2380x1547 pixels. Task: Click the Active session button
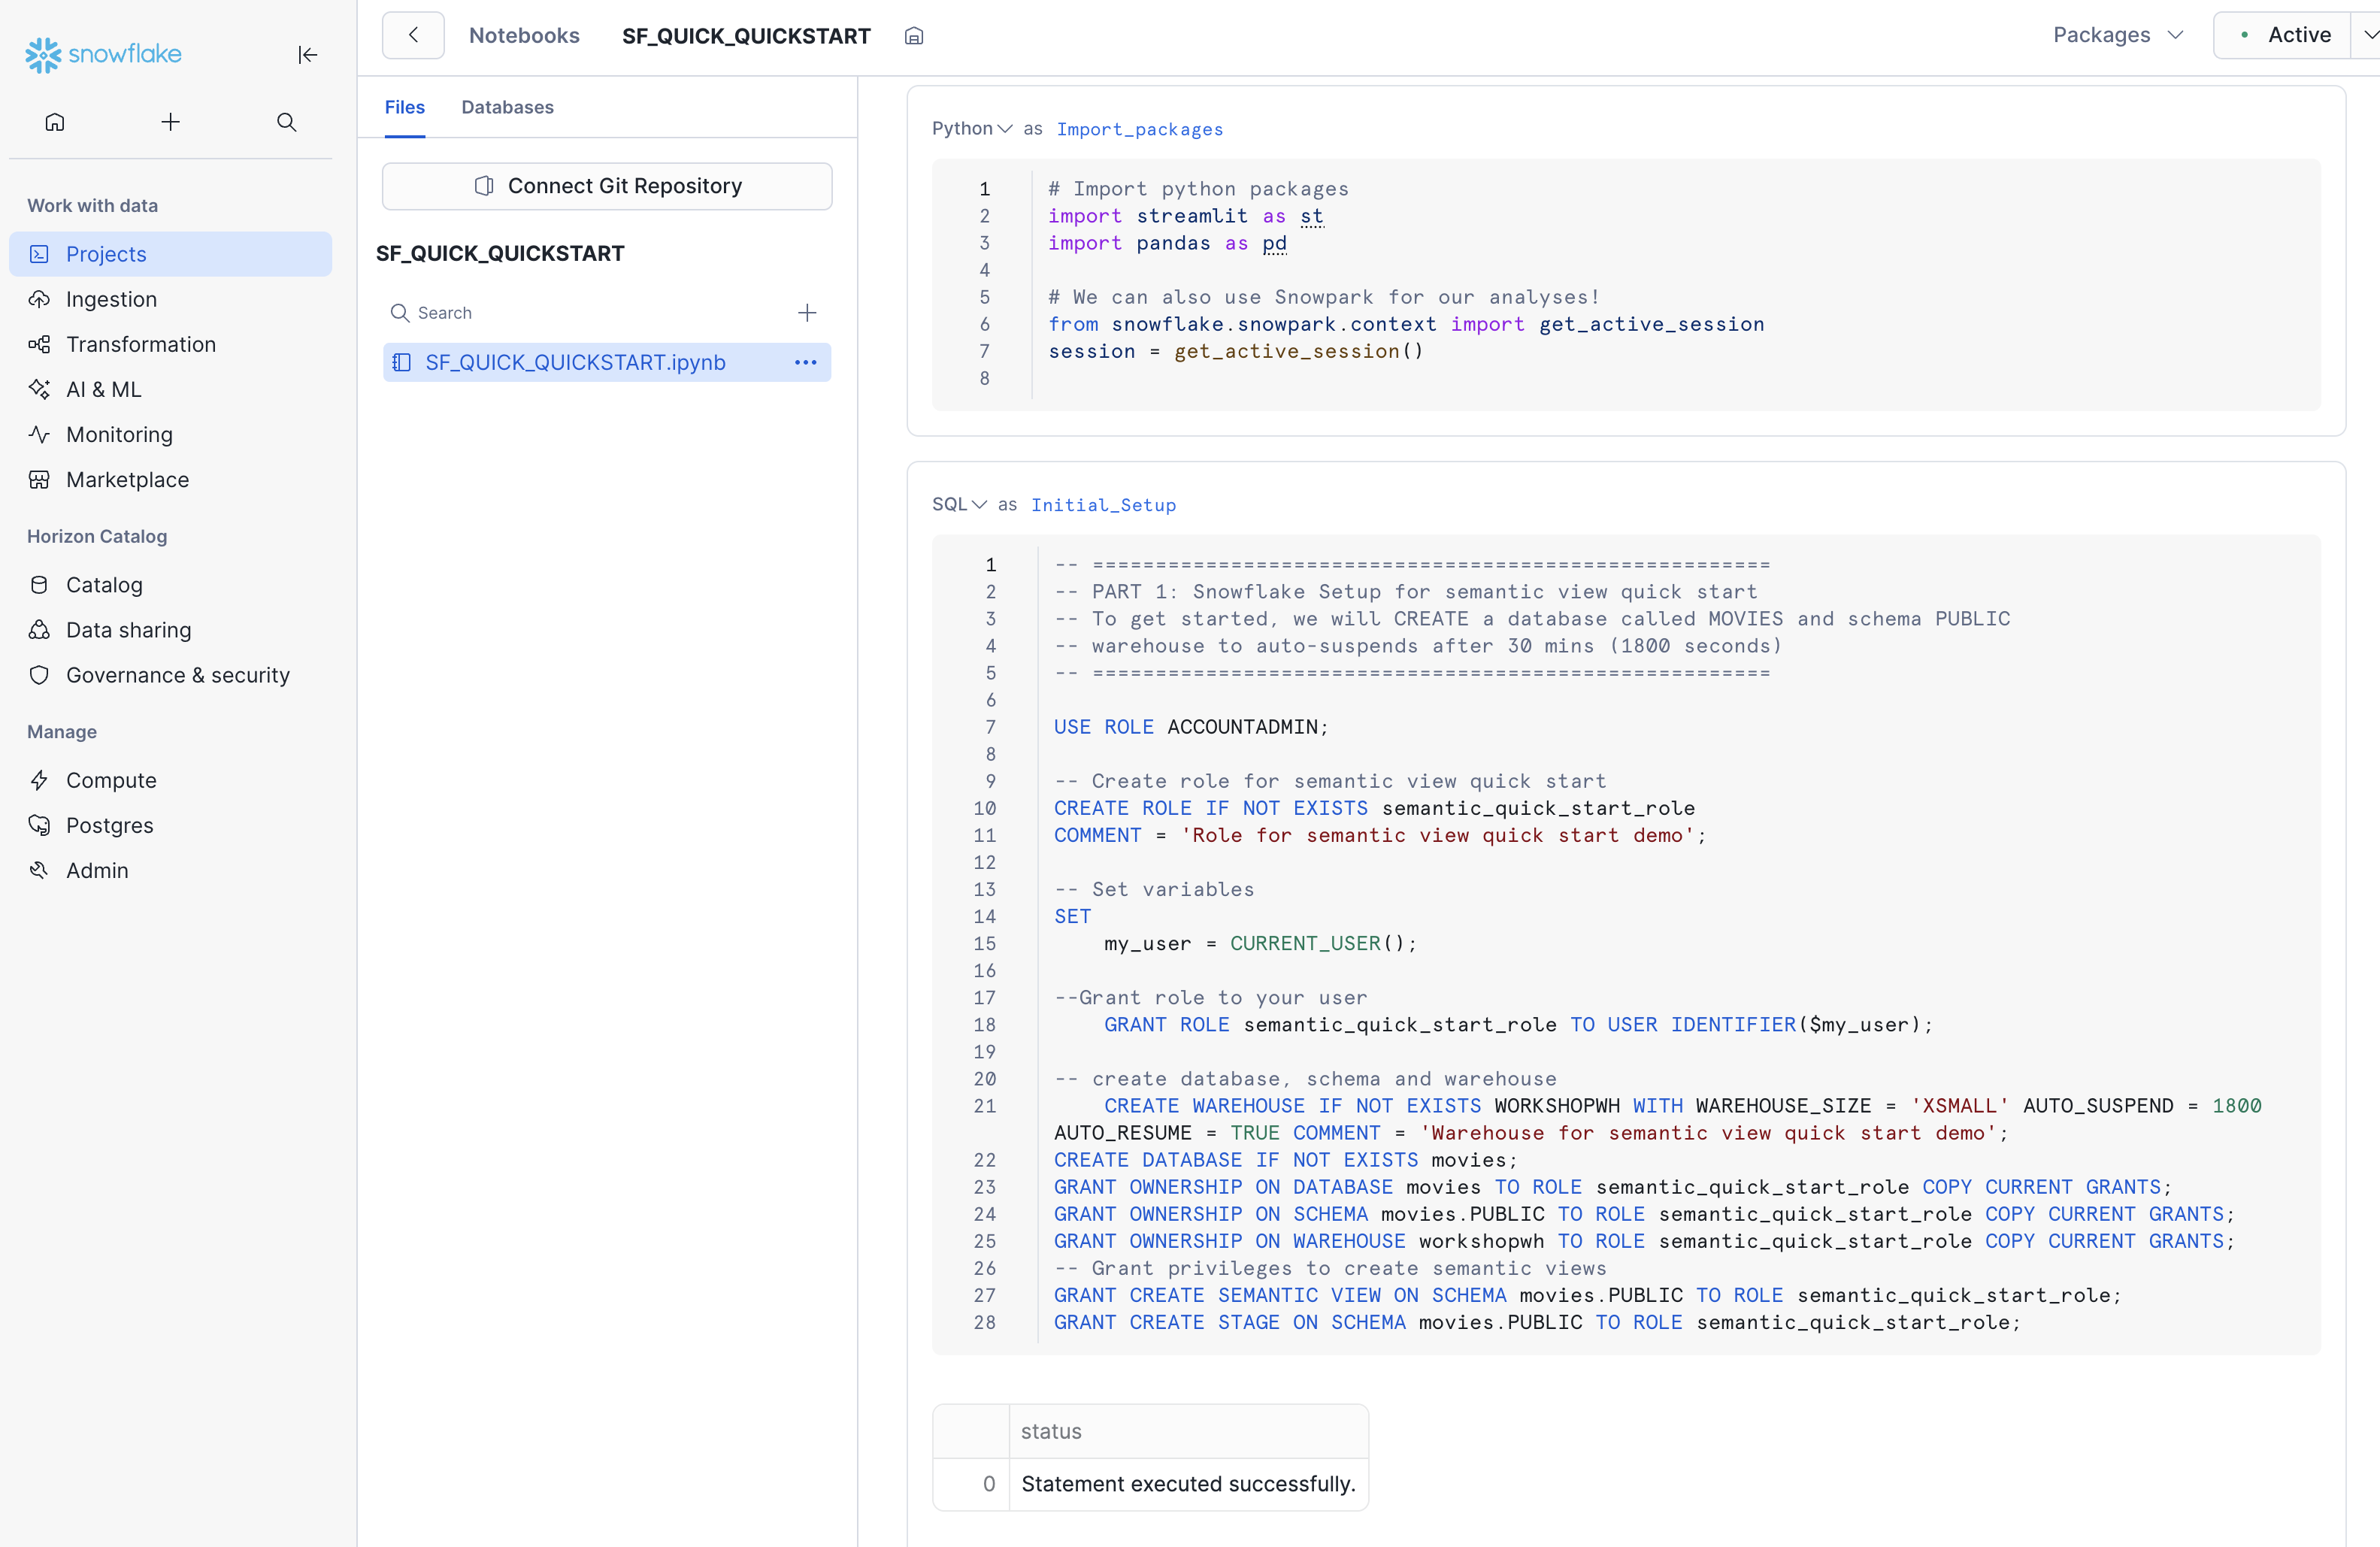click(2284, 35)
